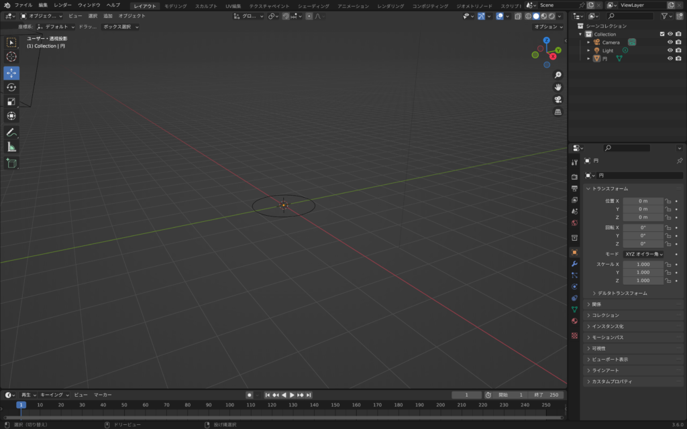Uncheck the Collection exclude checkbox
The width and height of the screenshot is (687, 429).
click(x=662, y=34)
